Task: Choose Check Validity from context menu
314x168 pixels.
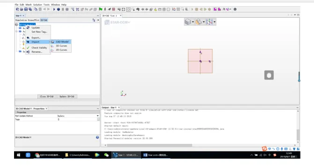Action: point(39,48)
